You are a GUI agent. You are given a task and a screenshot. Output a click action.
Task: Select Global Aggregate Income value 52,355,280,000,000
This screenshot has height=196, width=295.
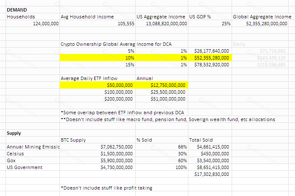coord(260,24)
